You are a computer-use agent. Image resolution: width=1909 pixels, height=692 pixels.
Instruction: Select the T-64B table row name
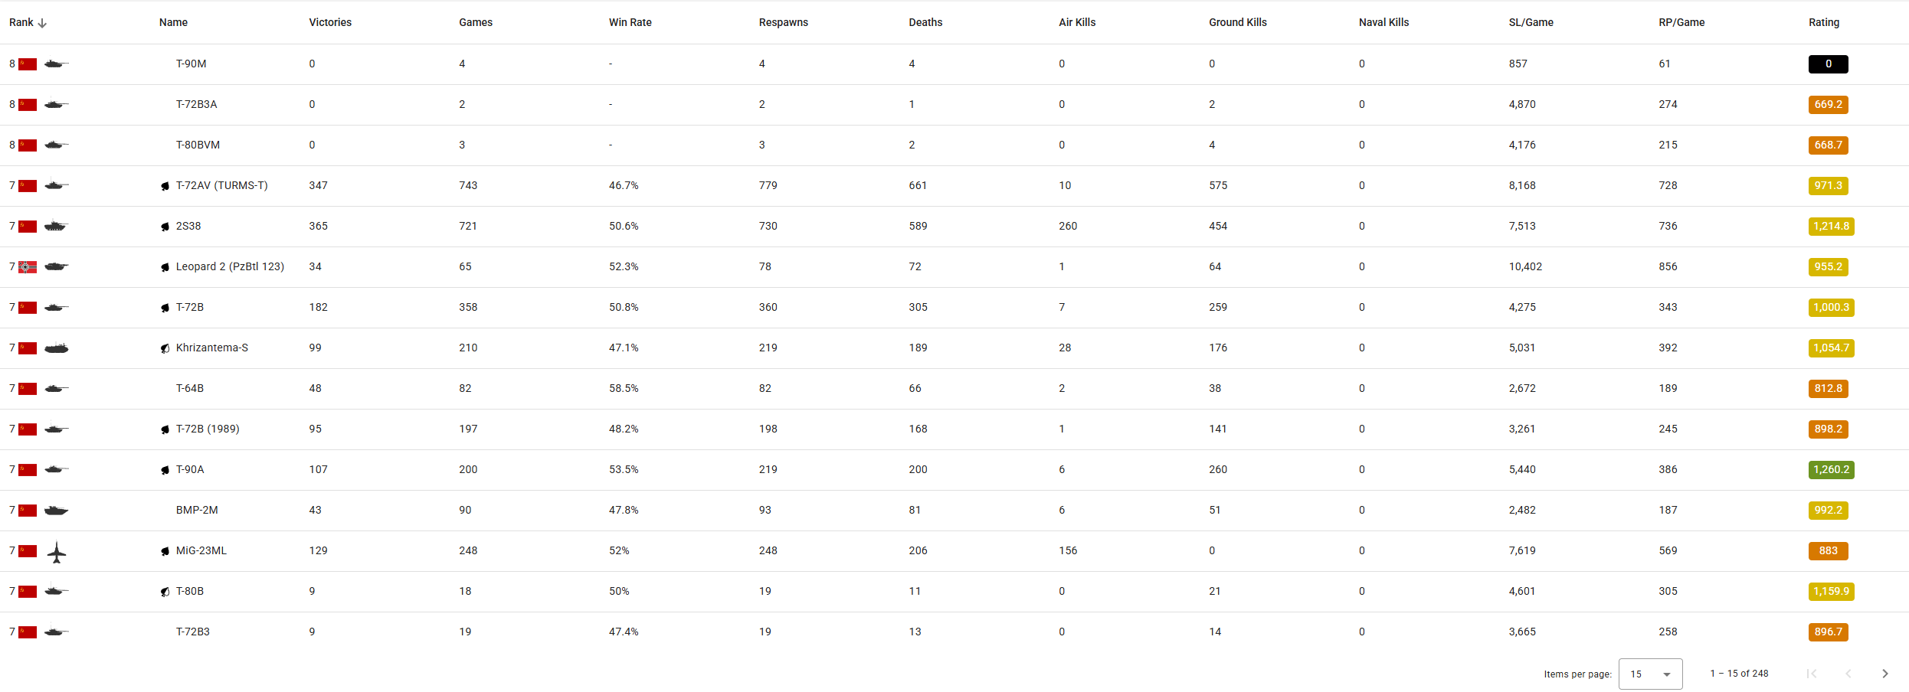(x=190, y=388)
